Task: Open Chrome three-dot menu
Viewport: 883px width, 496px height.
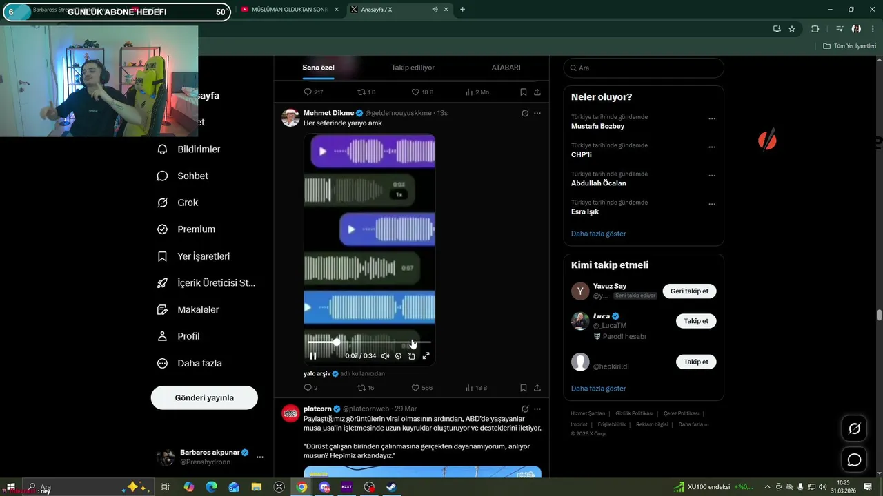Action: tap(873, 29)
